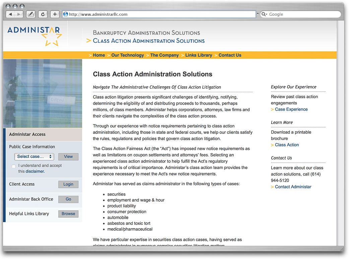Click the 'automobile' list item
Image resolution: width=349 pixels, height=259 pixels.
(x=118, y=217)
